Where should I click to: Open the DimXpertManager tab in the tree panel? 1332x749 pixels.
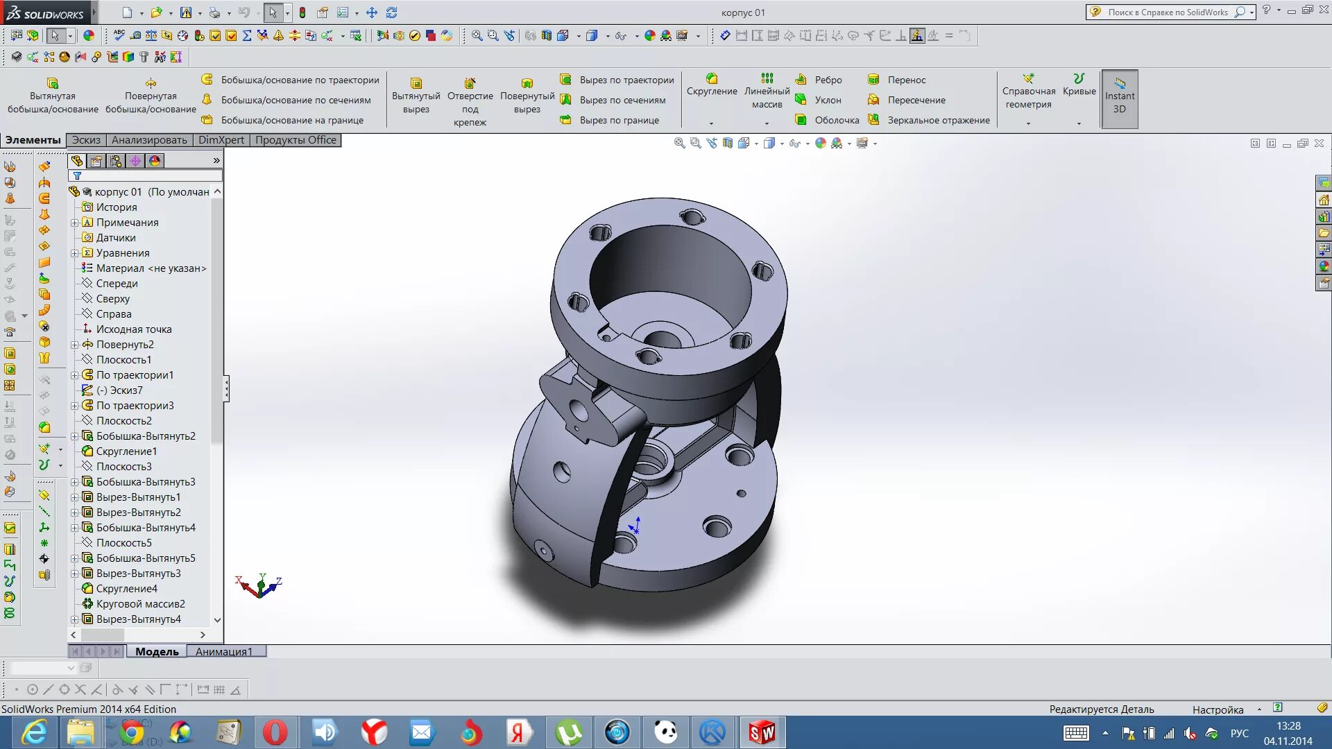(135, 161)
